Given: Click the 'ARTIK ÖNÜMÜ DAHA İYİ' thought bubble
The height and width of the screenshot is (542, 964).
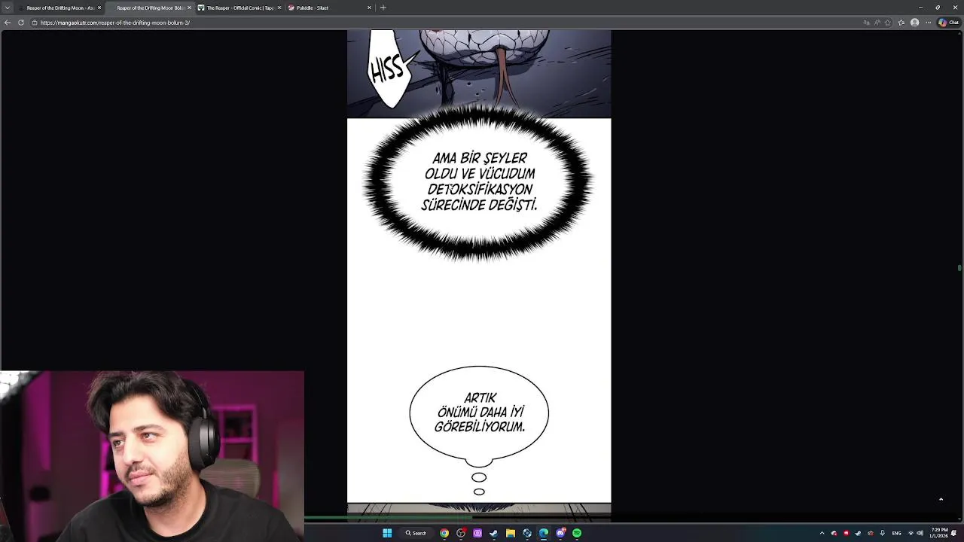Looking at the screenshot, I should tap(479, 413).
